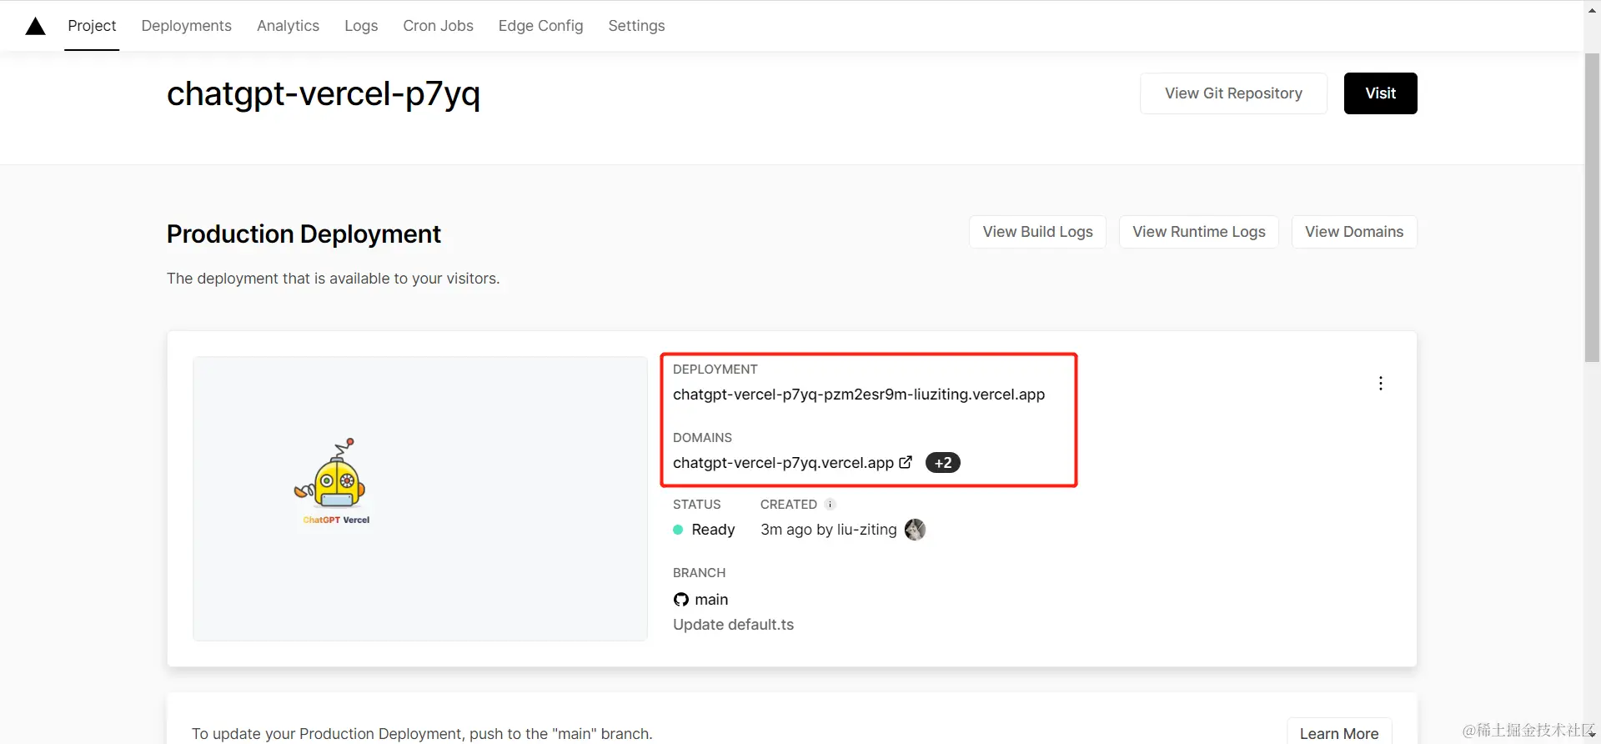Image resolution: width=1601 pixels, height=744 pixels.
Task: Open View Build Logs
Action: click(1037, 232)
